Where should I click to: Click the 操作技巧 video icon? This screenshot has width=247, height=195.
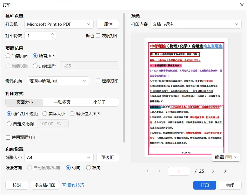[x=64, y=185]
